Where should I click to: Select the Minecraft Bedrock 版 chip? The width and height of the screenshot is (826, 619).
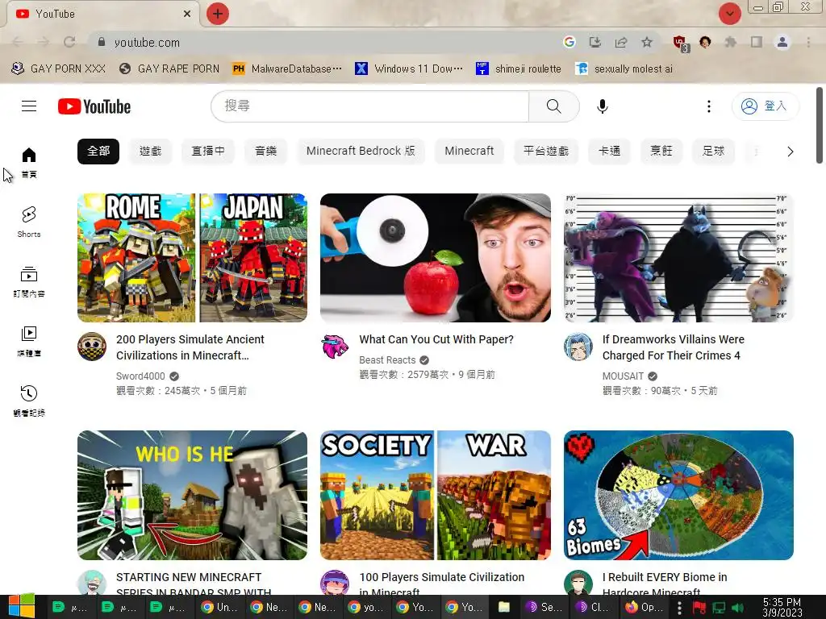click(361, 152)
